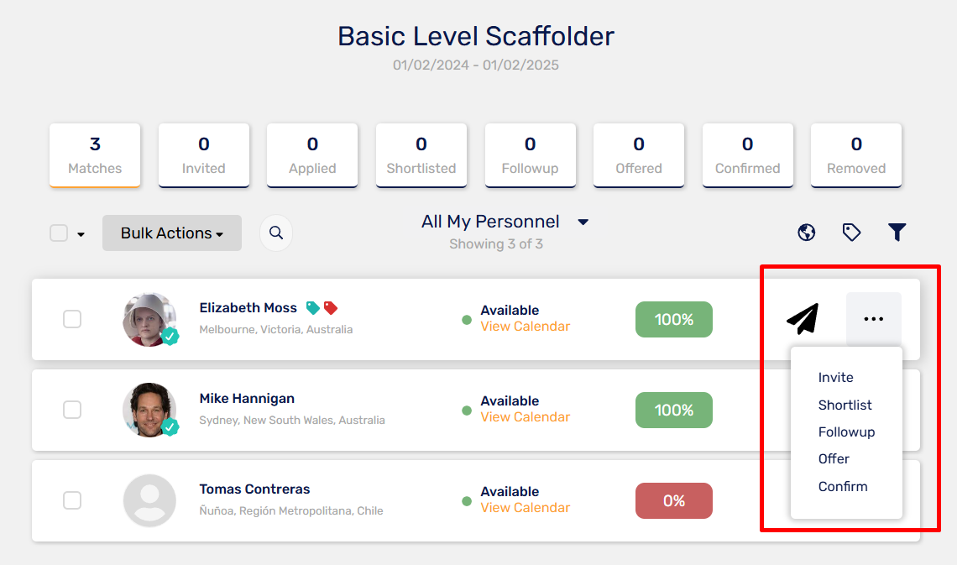Tick the checkbox for Elizabeth Moss

72,319
